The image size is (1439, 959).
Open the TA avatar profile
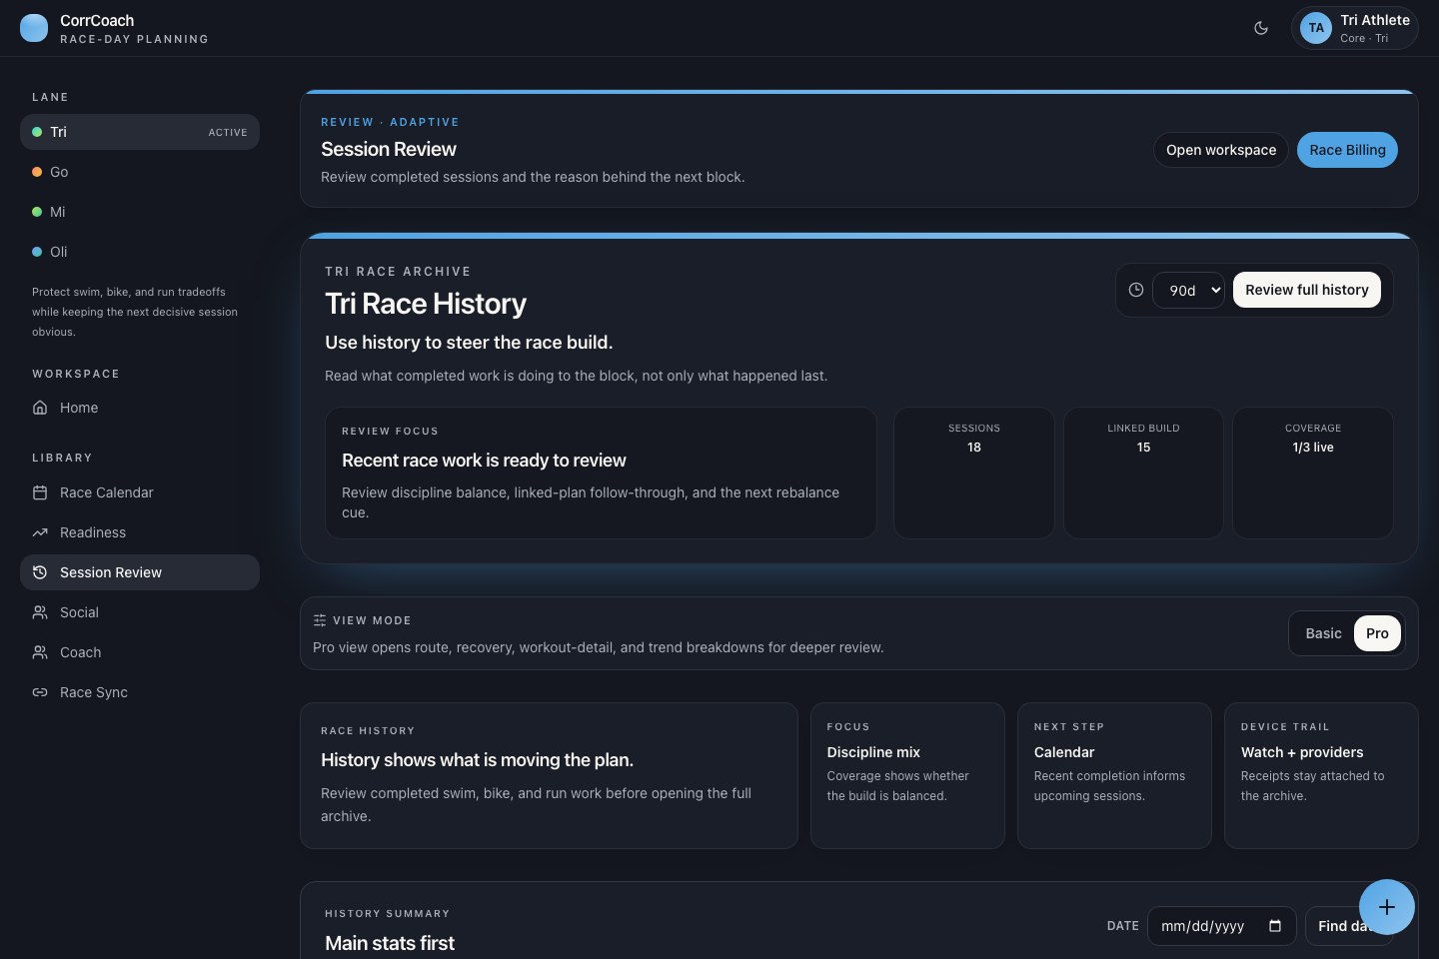pyautogui.click(x=1316, y=28)
